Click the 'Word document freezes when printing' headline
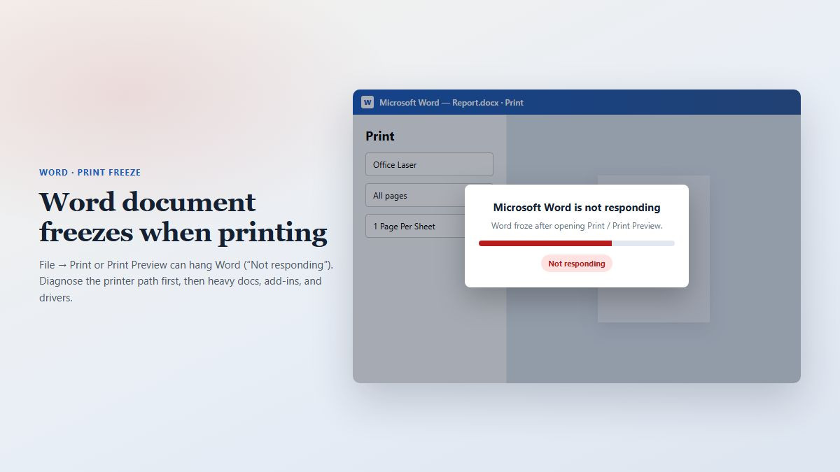The image size is (840, 472). [x=183, y=217]
